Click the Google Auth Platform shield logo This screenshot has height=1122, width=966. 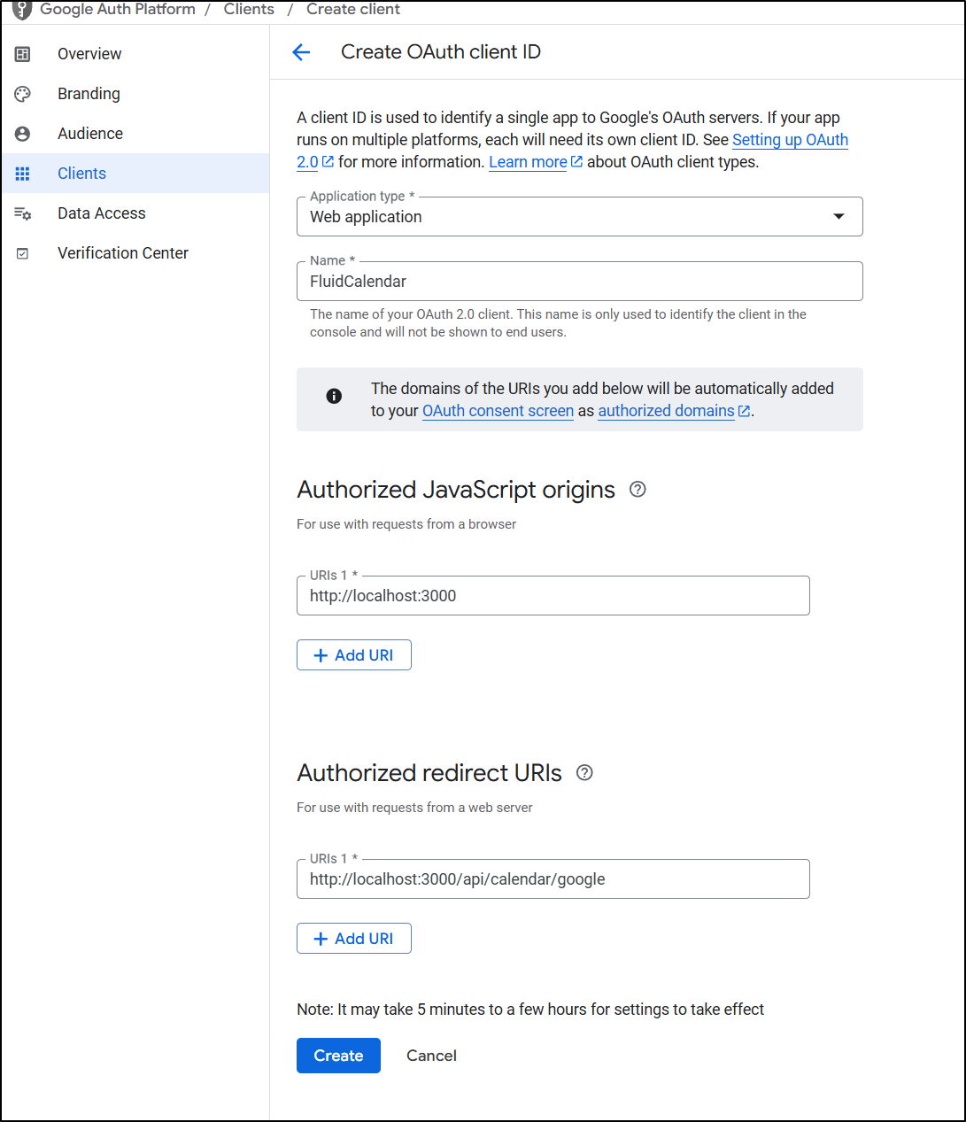click(22, 10)
